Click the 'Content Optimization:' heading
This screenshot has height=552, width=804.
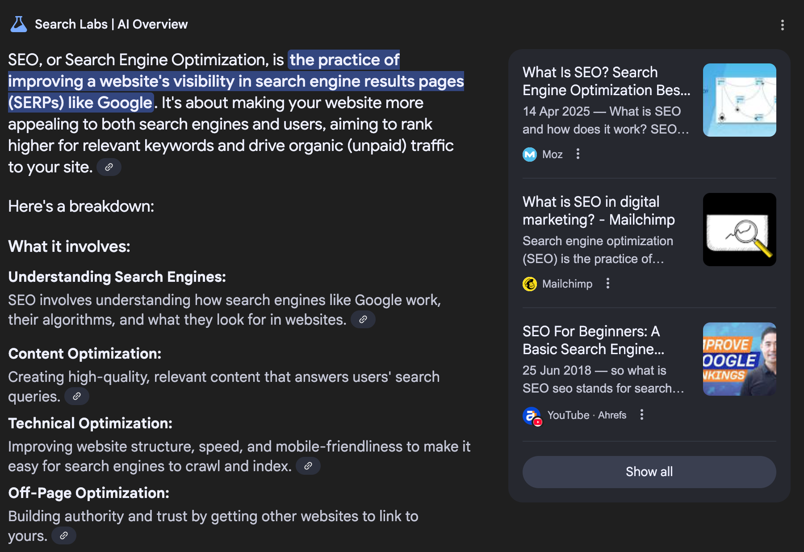tap(85, 354)
